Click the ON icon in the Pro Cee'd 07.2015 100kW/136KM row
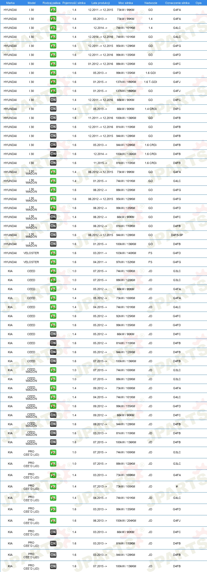The width and height of the screenshot is (207, 572). pyautogui.click(x=53, y=566)
